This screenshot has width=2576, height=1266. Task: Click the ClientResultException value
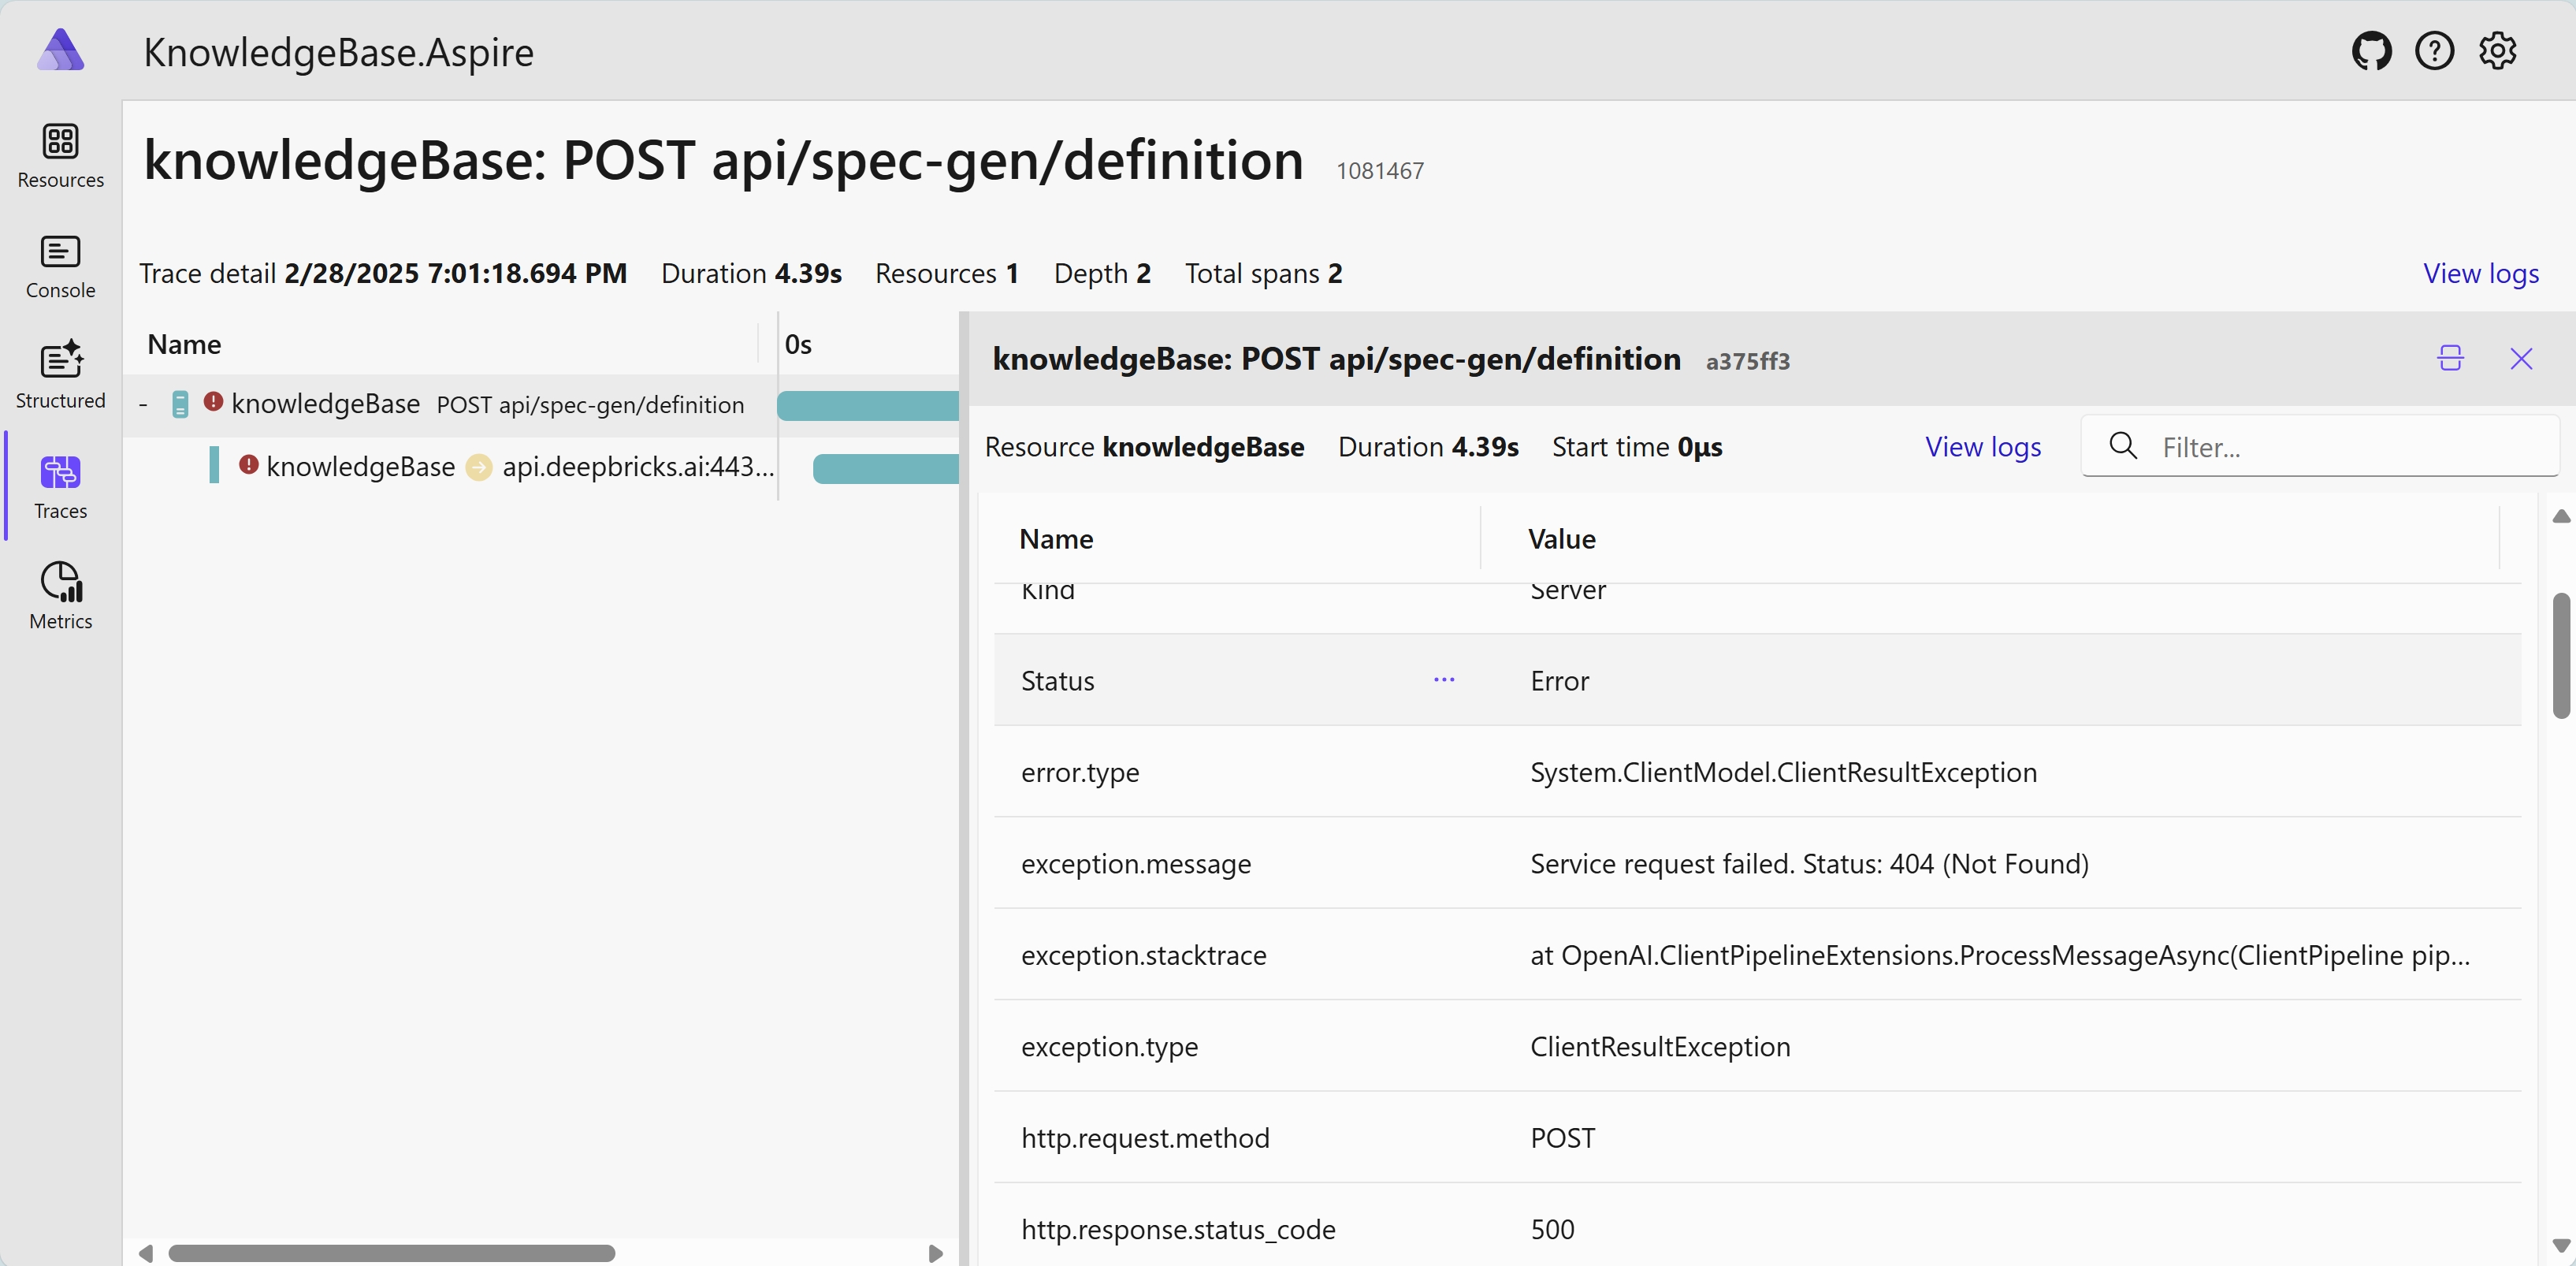[x=1660, y=1047]
